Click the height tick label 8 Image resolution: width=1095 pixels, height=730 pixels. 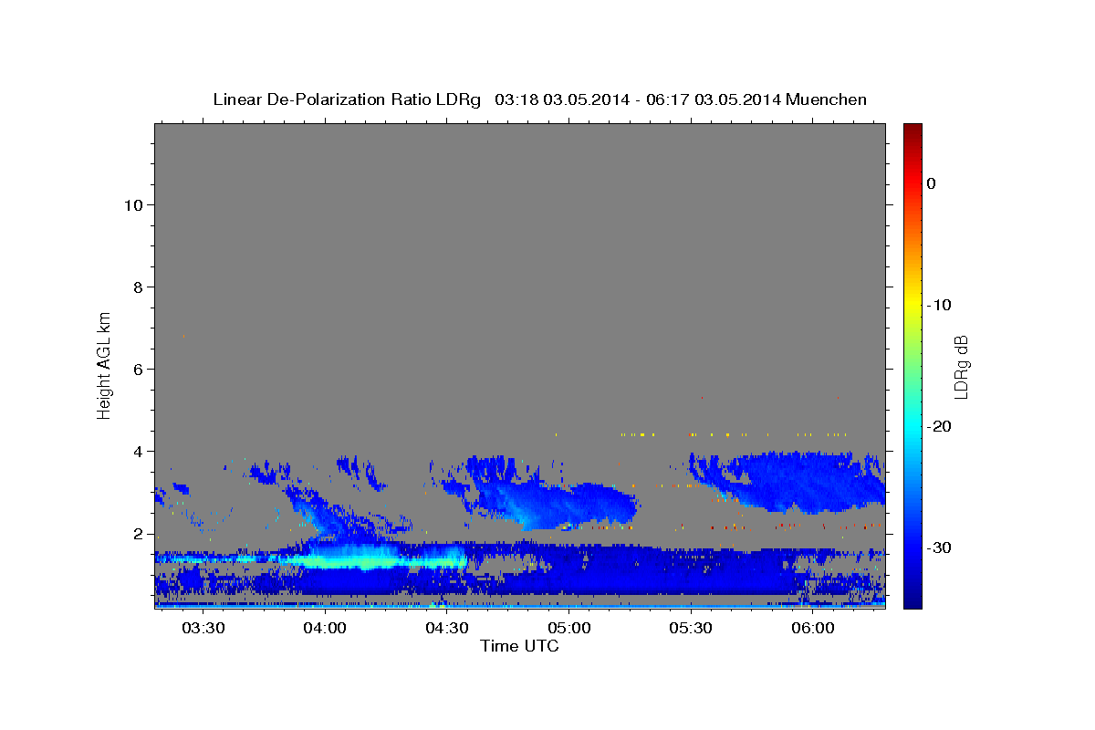137,287
